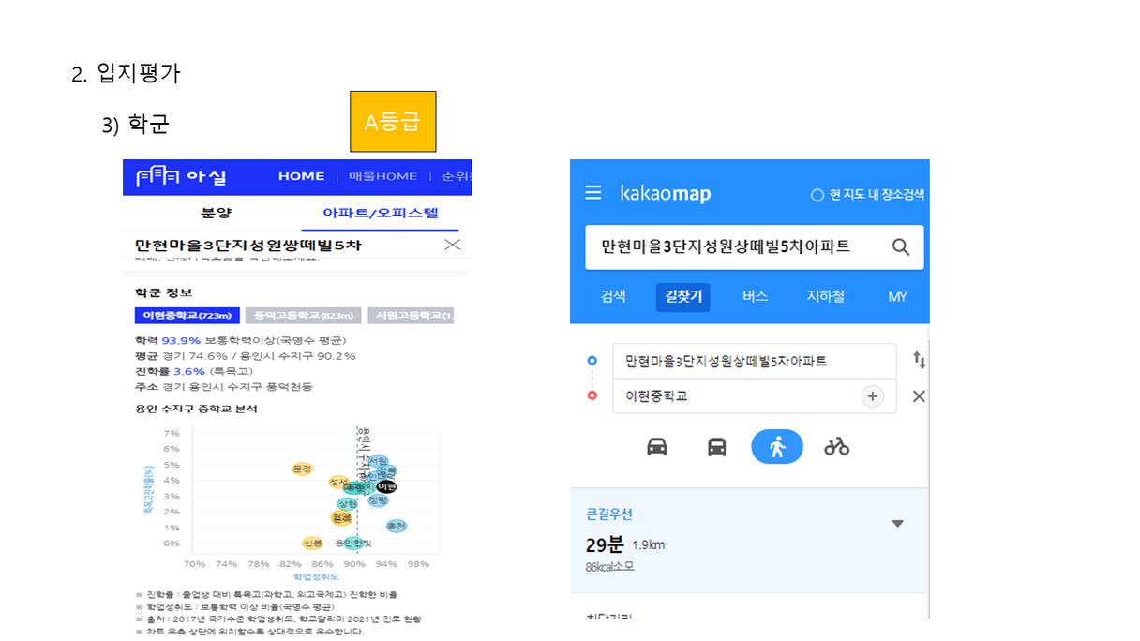Select the car route mode icon
Viewport: 1140px width, 641px height.
click(x=657, y=446)
